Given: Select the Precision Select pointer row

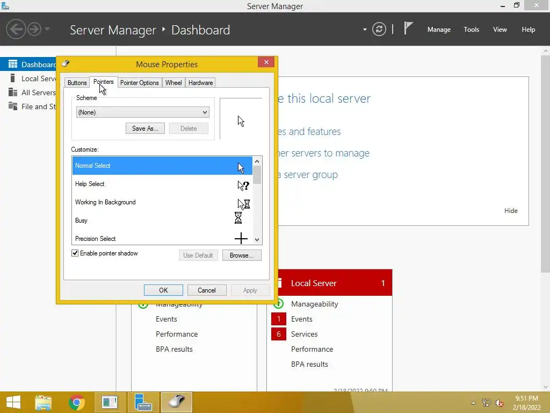Looking at the screenshot, I should point(162,238).
